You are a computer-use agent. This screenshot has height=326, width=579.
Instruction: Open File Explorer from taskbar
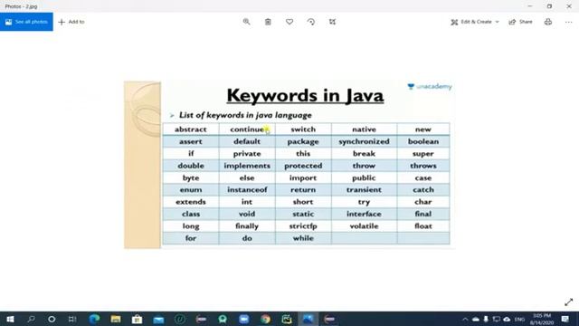[x=116, y=319]
